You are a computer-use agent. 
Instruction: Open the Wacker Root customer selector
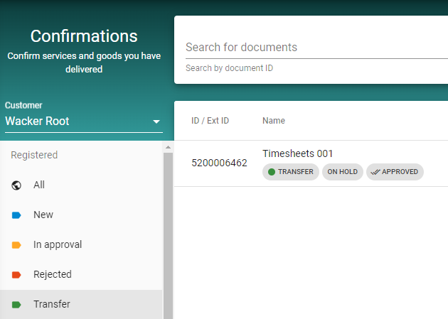coord(78,121)
